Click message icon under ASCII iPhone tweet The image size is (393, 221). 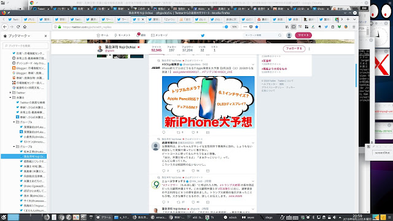point(208,133)
